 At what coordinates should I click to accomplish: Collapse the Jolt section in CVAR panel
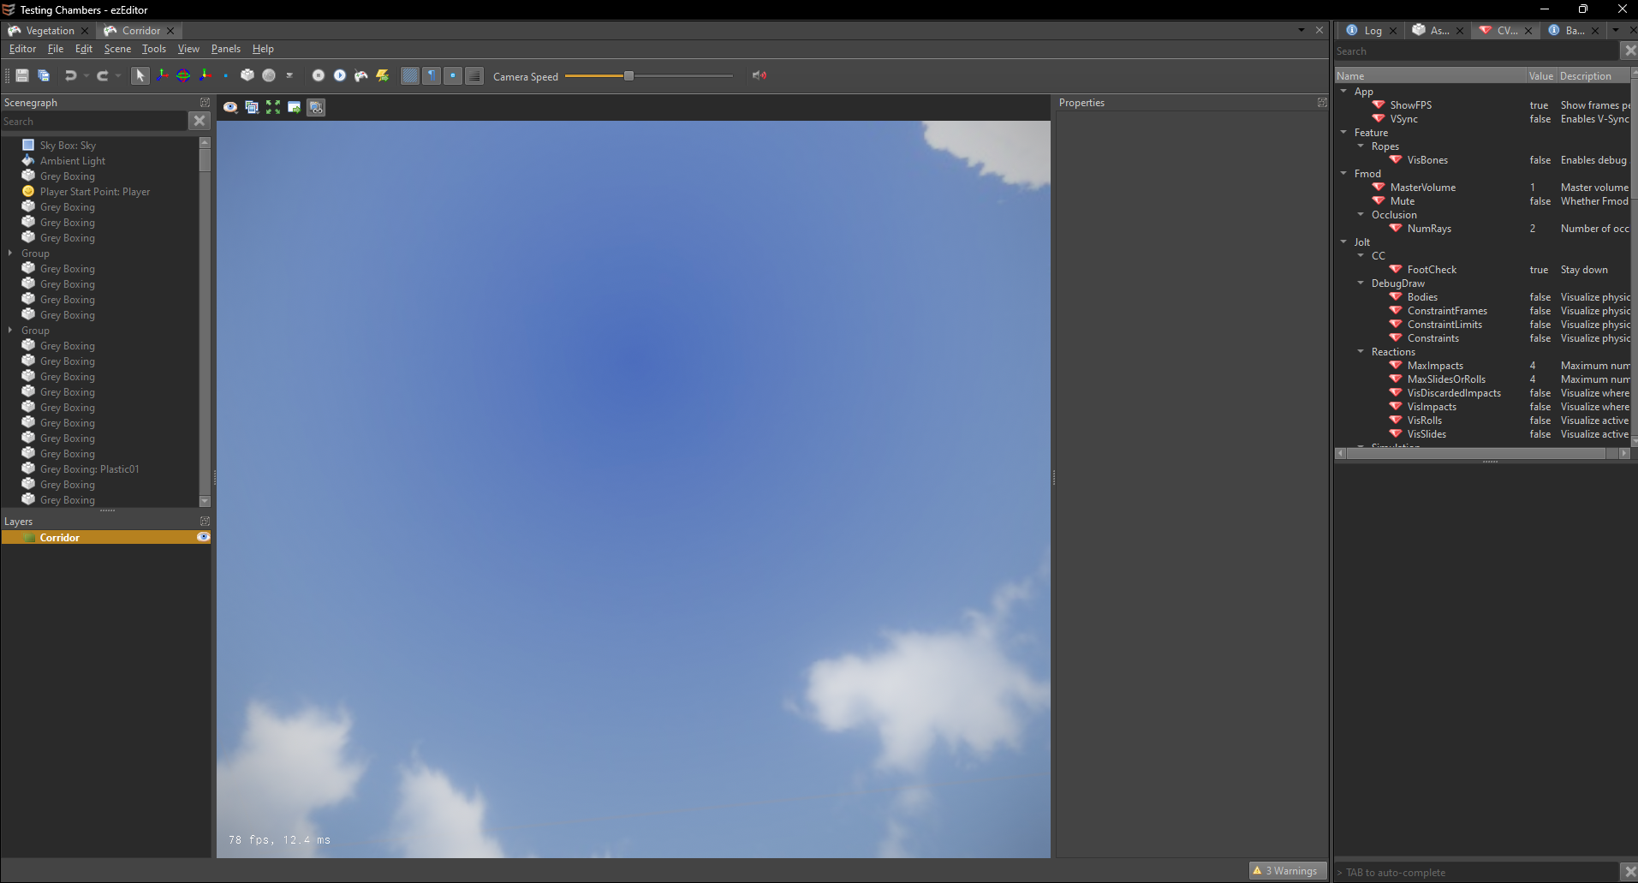click(1344, 242)
